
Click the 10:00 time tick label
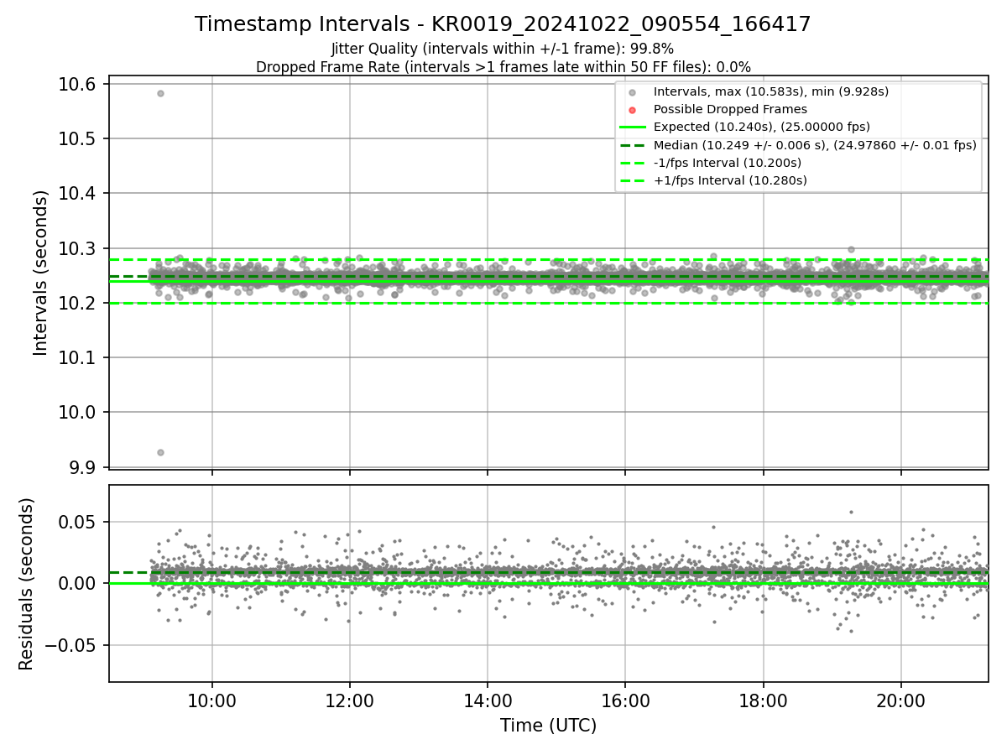tap(211, 700)
